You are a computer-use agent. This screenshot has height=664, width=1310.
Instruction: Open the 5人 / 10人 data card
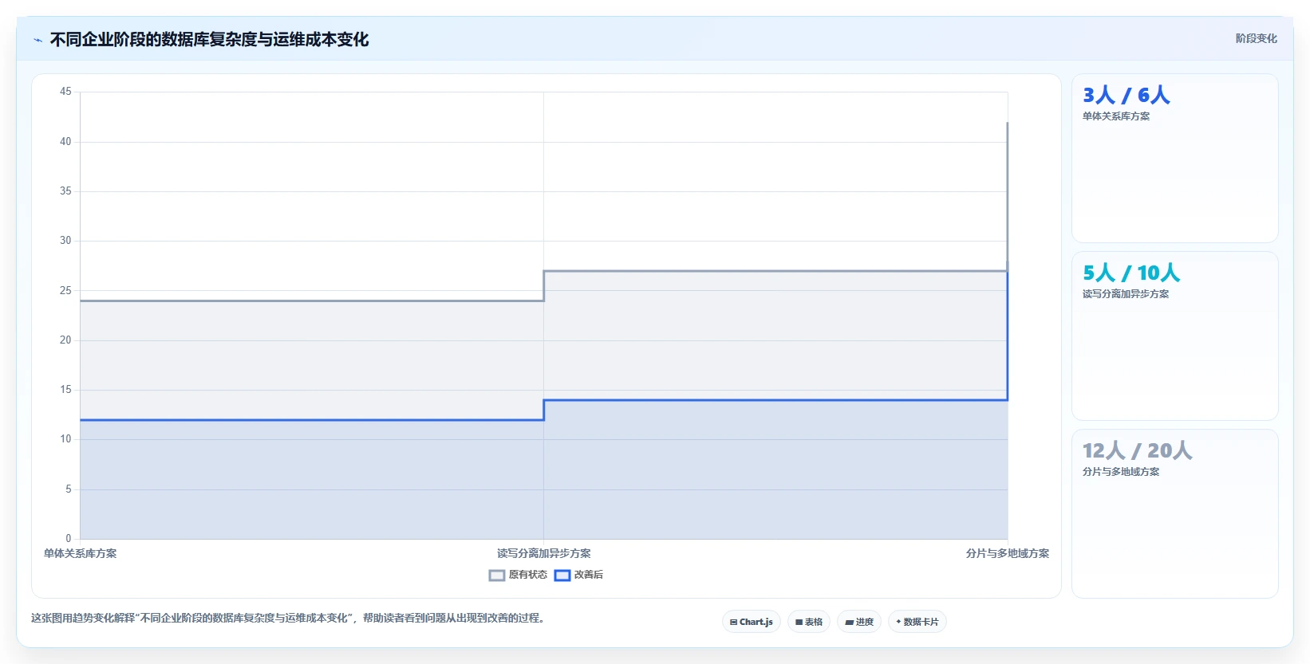1175,336
